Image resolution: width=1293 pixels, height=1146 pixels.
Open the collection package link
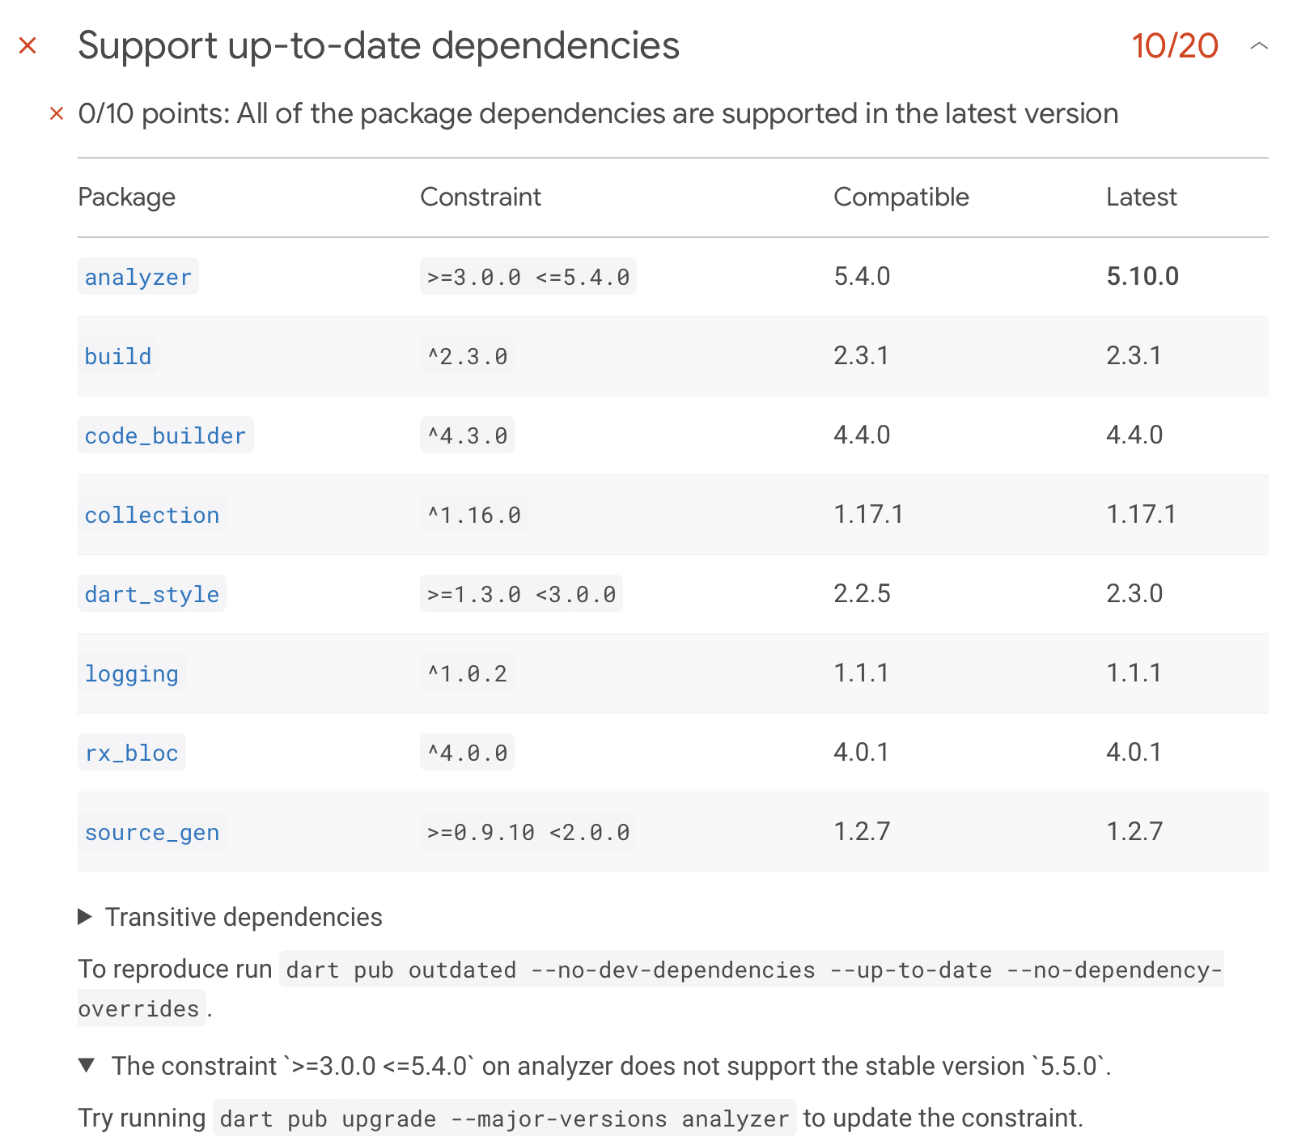[x=151, y=515]
